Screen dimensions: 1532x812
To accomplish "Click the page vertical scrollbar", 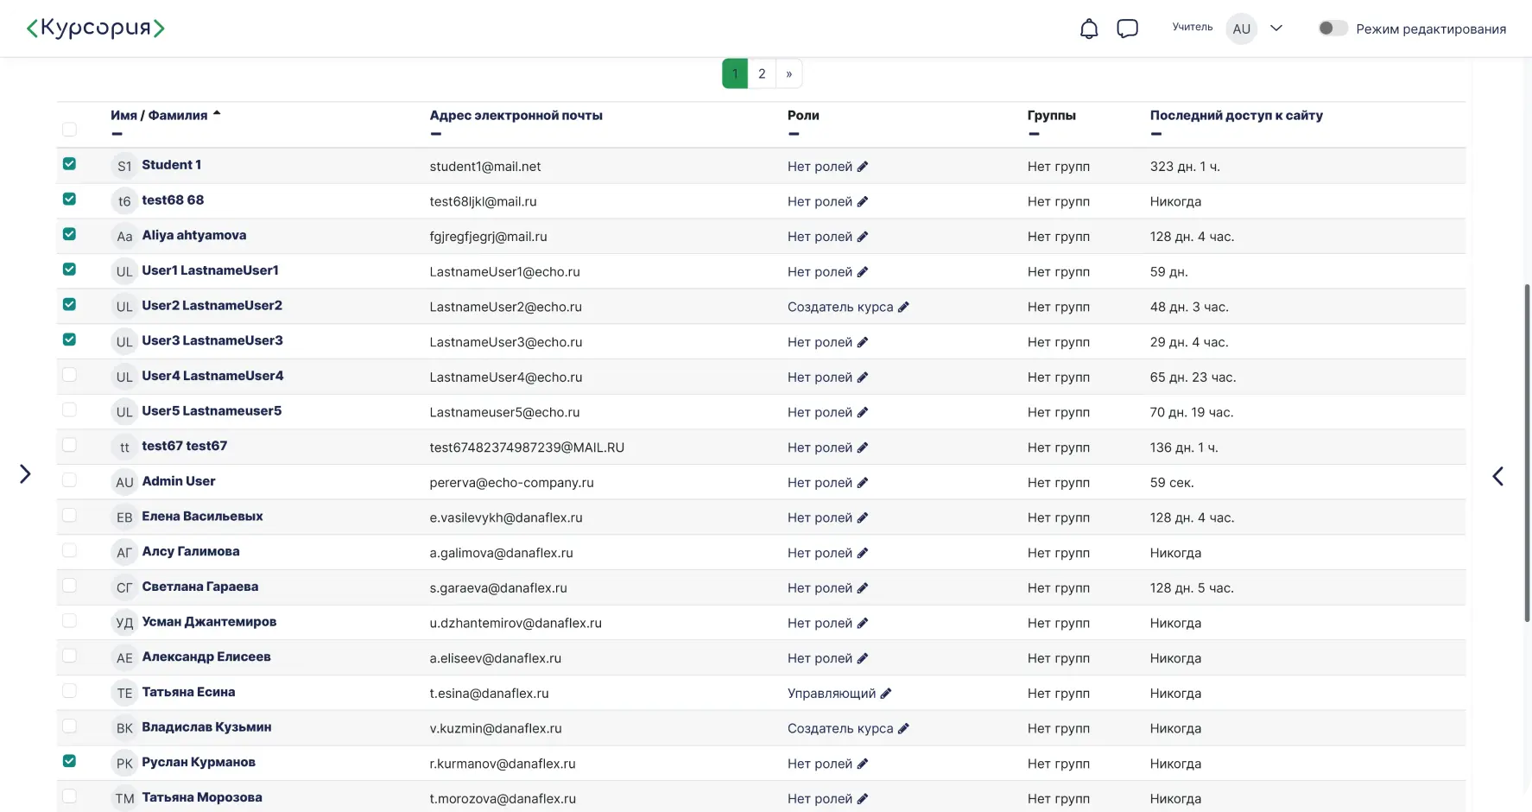I will tap(1527, 453).
